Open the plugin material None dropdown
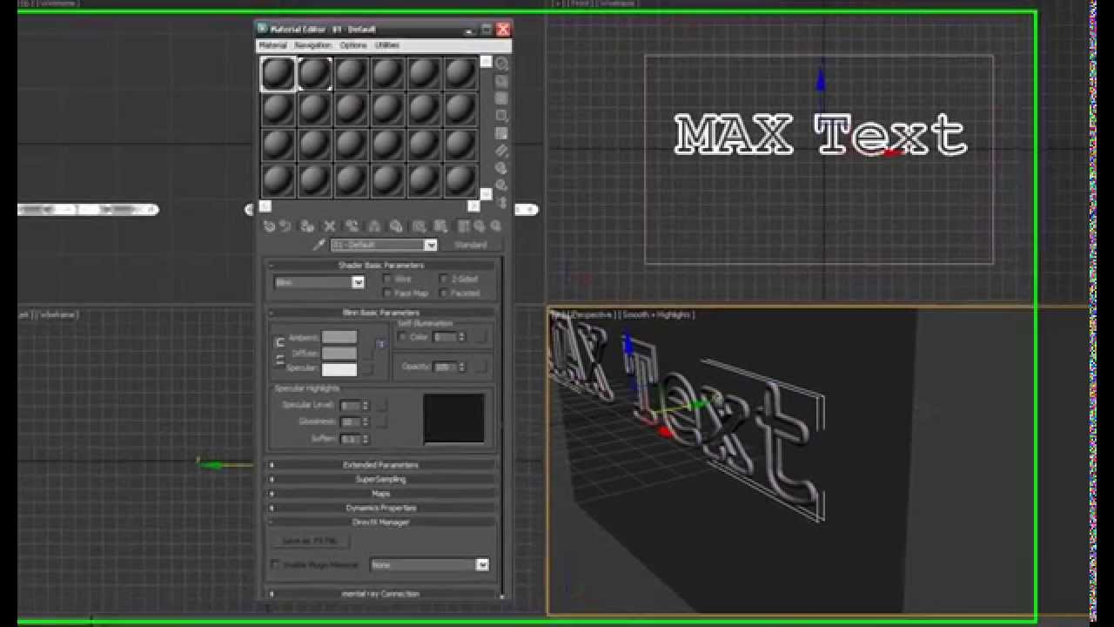 [482, 565]
